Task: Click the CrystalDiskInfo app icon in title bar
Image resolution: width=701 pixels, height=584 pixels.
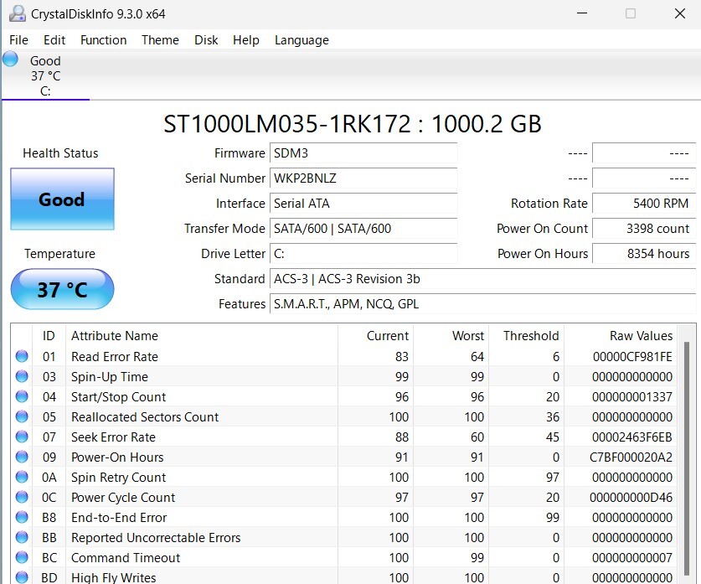Action: [x=15, y=13]
